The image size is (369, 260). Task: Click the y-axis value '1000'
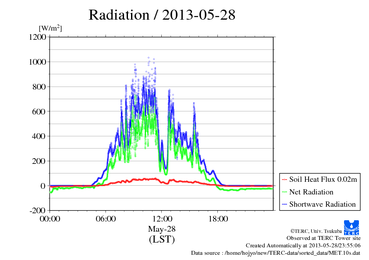(x=37, y=62)
